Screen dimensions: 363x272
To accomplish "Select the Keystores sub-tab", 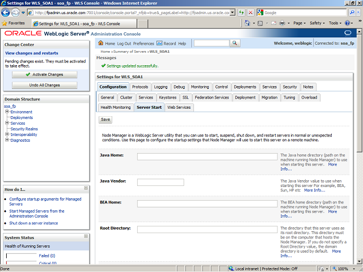I will [x=167, y=97].
